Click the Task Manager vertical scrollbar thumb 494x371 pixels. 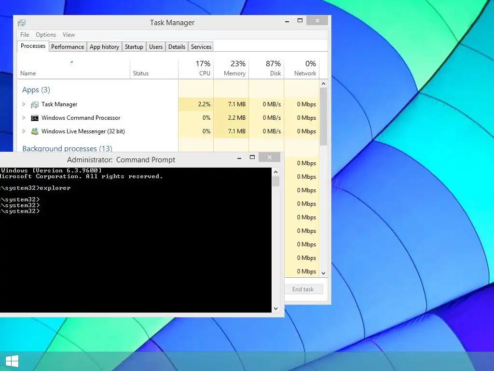click(323, 116)
